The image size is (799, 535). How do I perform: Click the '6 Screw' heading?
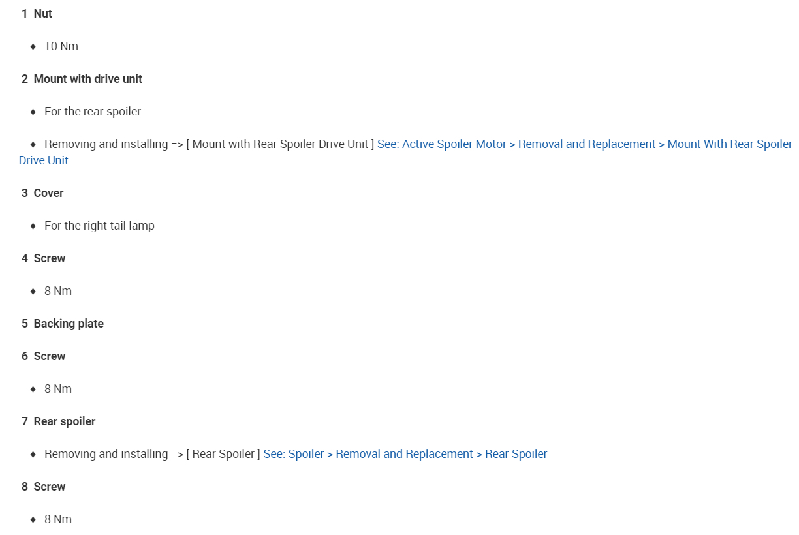(x=44, y=356)
